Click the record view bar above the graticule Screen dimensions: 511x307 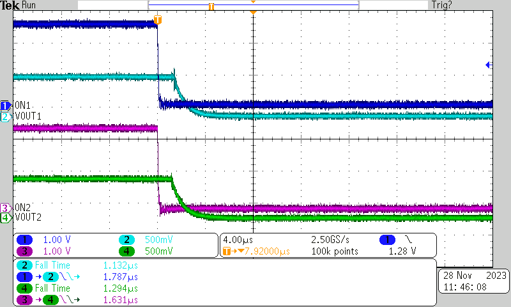click(253, 5)
